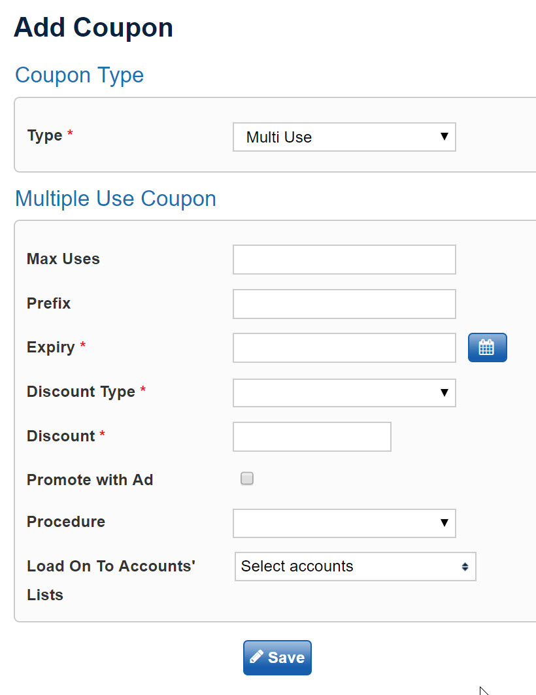Click pencil icon on Save button
536x695 pixels.
tap(256, 657)
